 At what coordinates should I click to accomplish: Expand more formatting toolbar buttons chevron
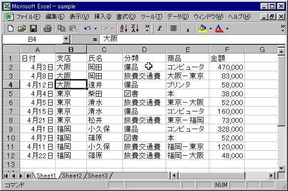(283, 28)
